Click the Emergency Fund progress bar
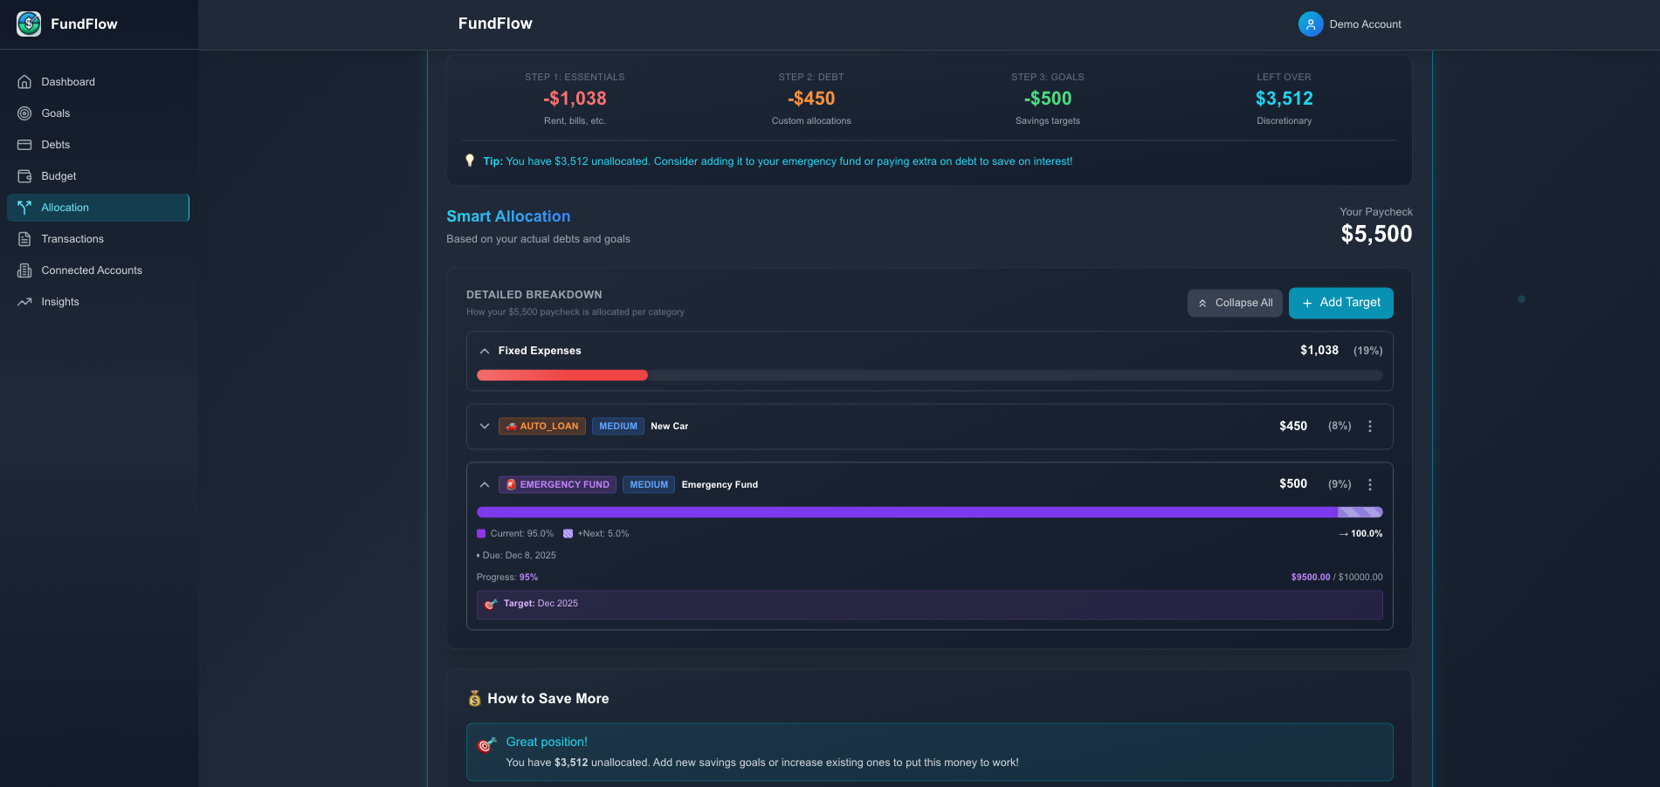 tap(929, 512)
